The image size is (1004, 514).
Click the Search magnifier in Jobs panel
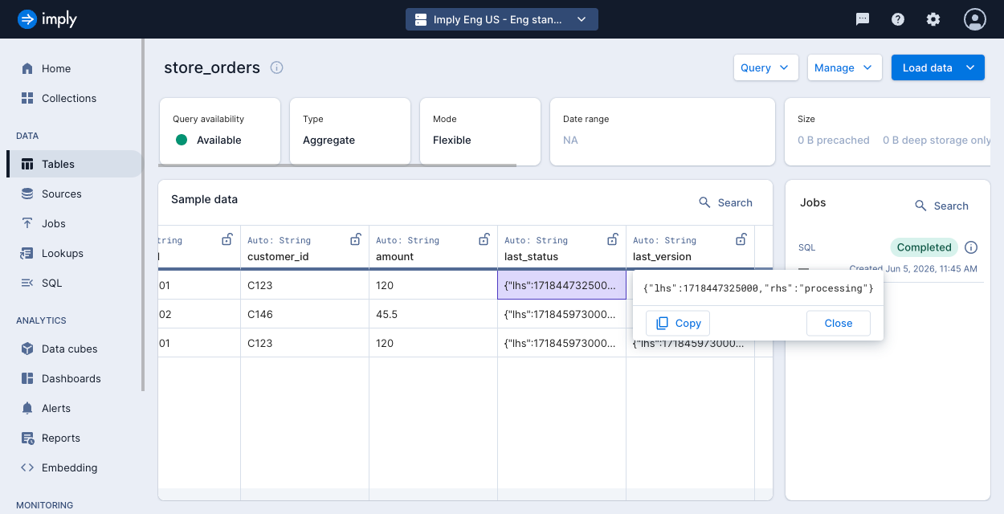tap(921, 206)
